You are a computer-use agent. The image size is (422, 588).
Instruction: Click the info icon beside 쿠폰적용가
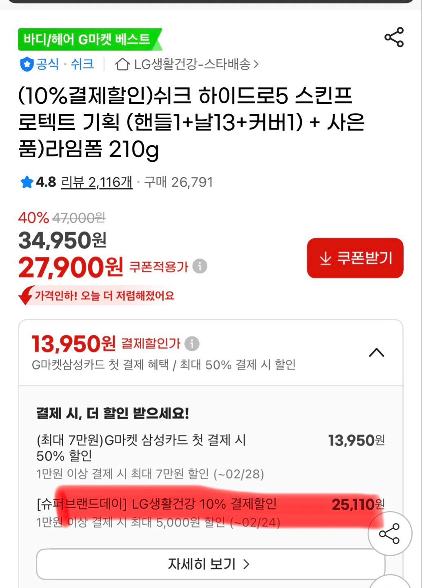[200, 266]
